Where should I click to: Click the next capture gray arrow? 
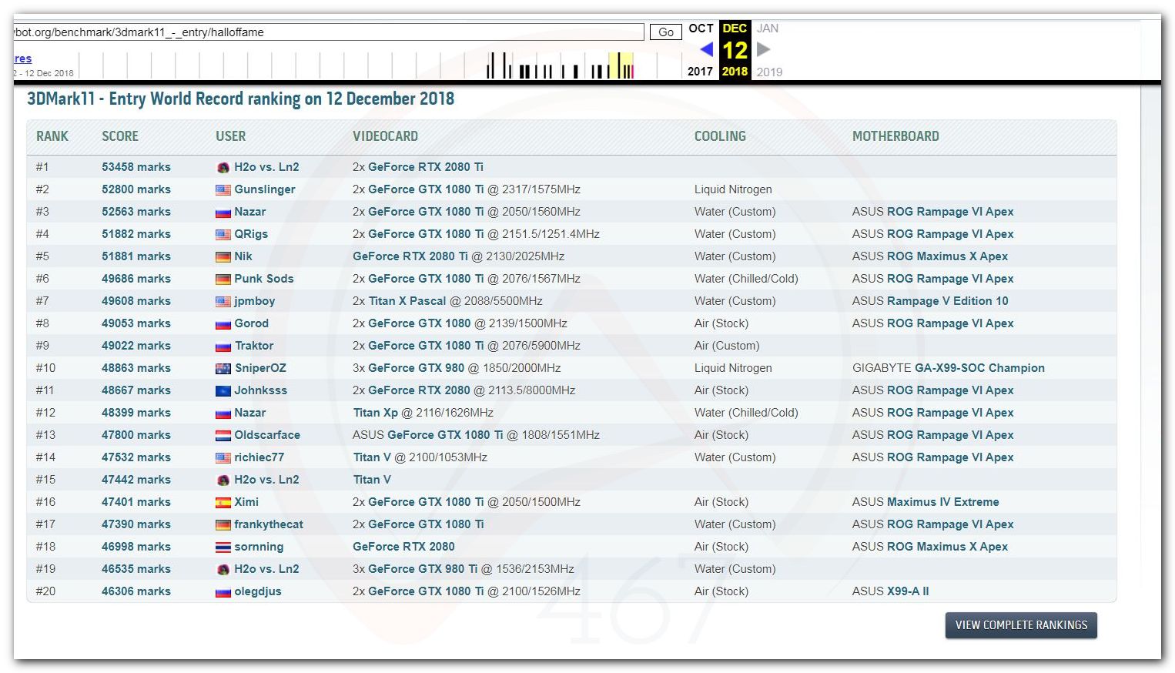pos(763,49)
